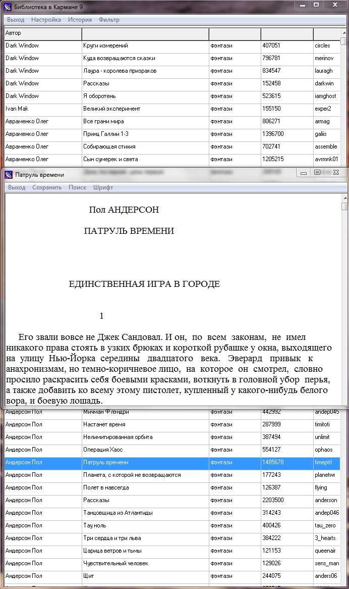Click the Пол АНДЕРСОН heading in reader
The width and height of the screenshot is (349, 589).
tap(124, 210)
